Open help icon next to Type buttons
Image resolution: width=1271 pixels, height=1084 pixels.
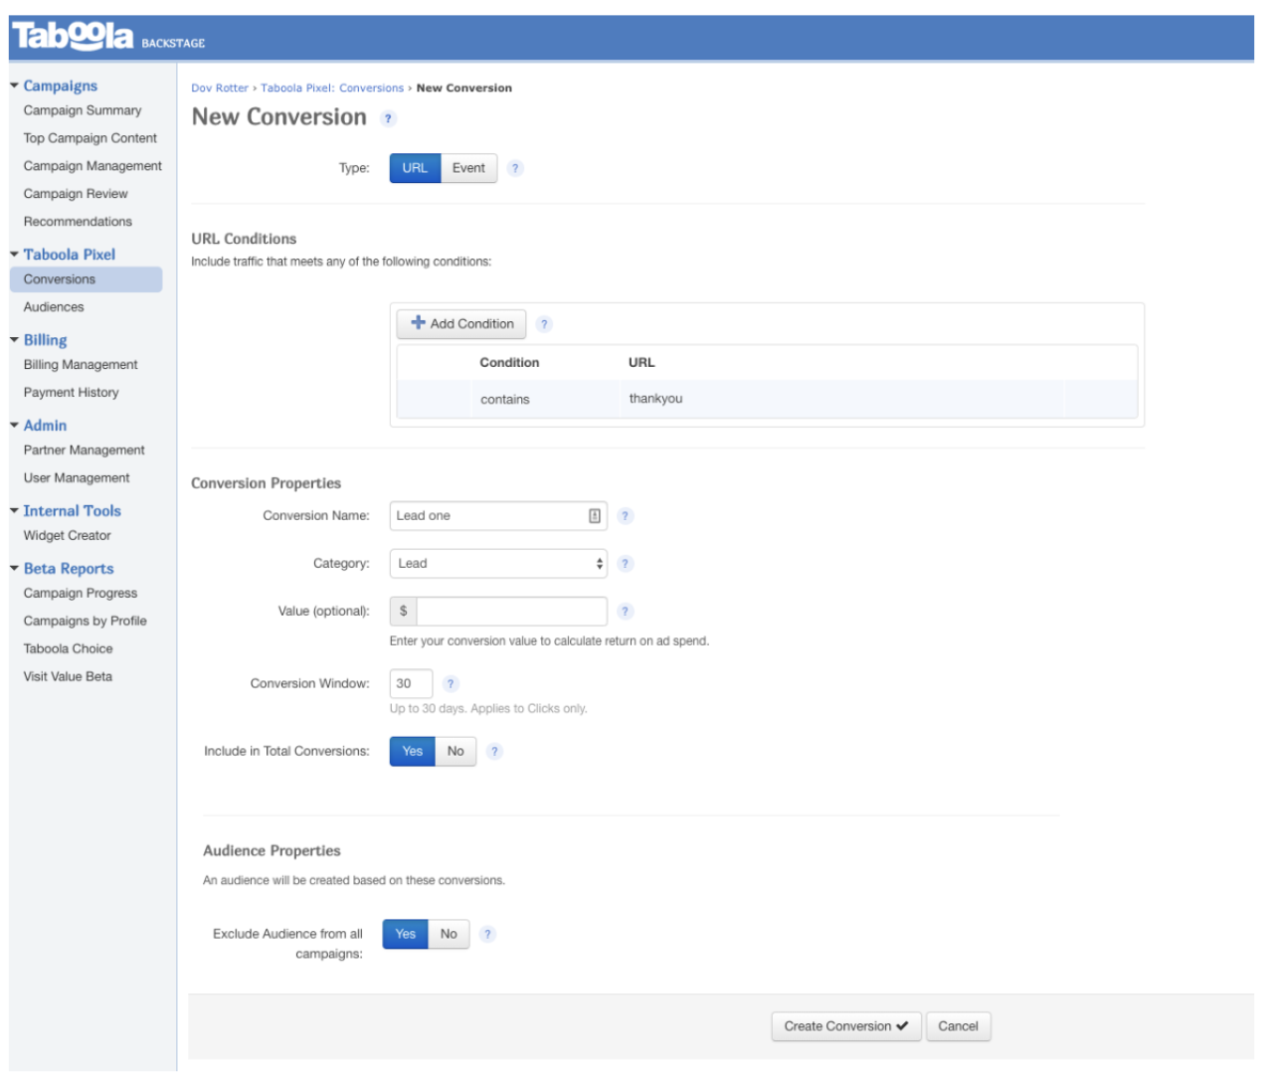coord(515,168)
